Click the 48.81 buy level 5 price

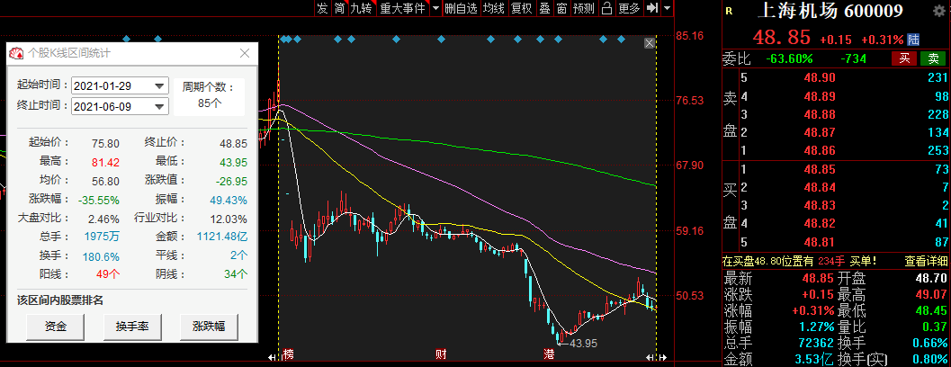pyautogui.click(x=819, y=242)
